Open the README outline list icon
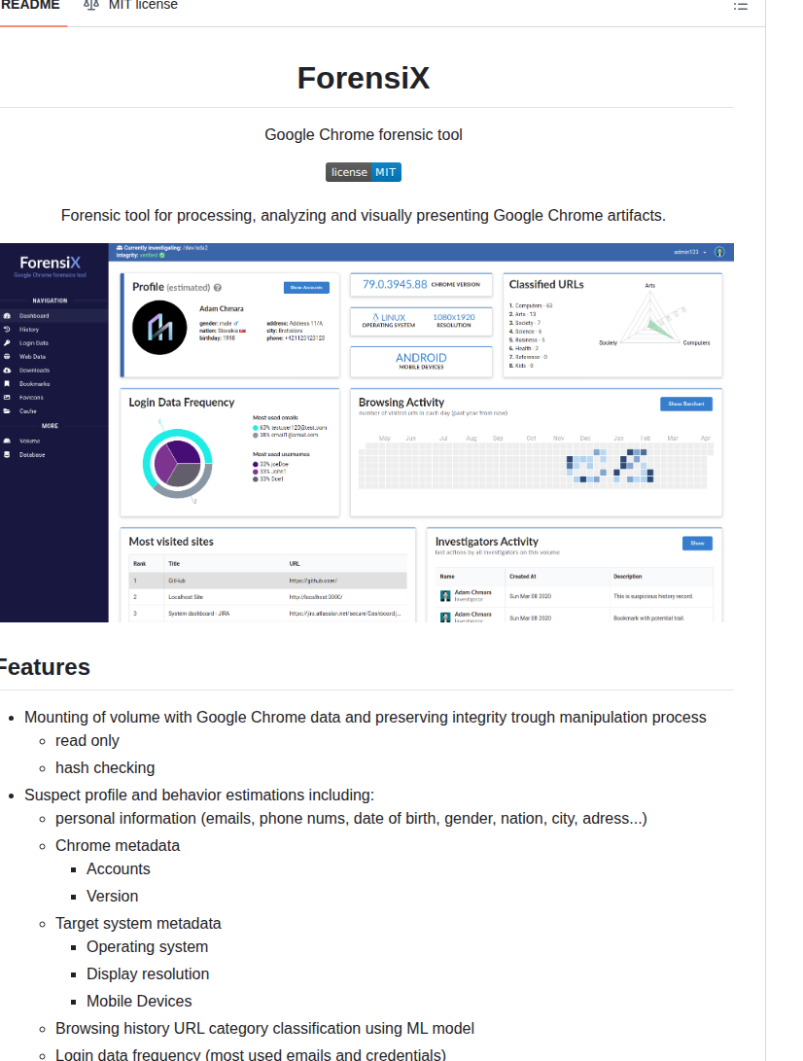Image resolution: width=803 pixels, height=1061 pixels. [741, 6]
